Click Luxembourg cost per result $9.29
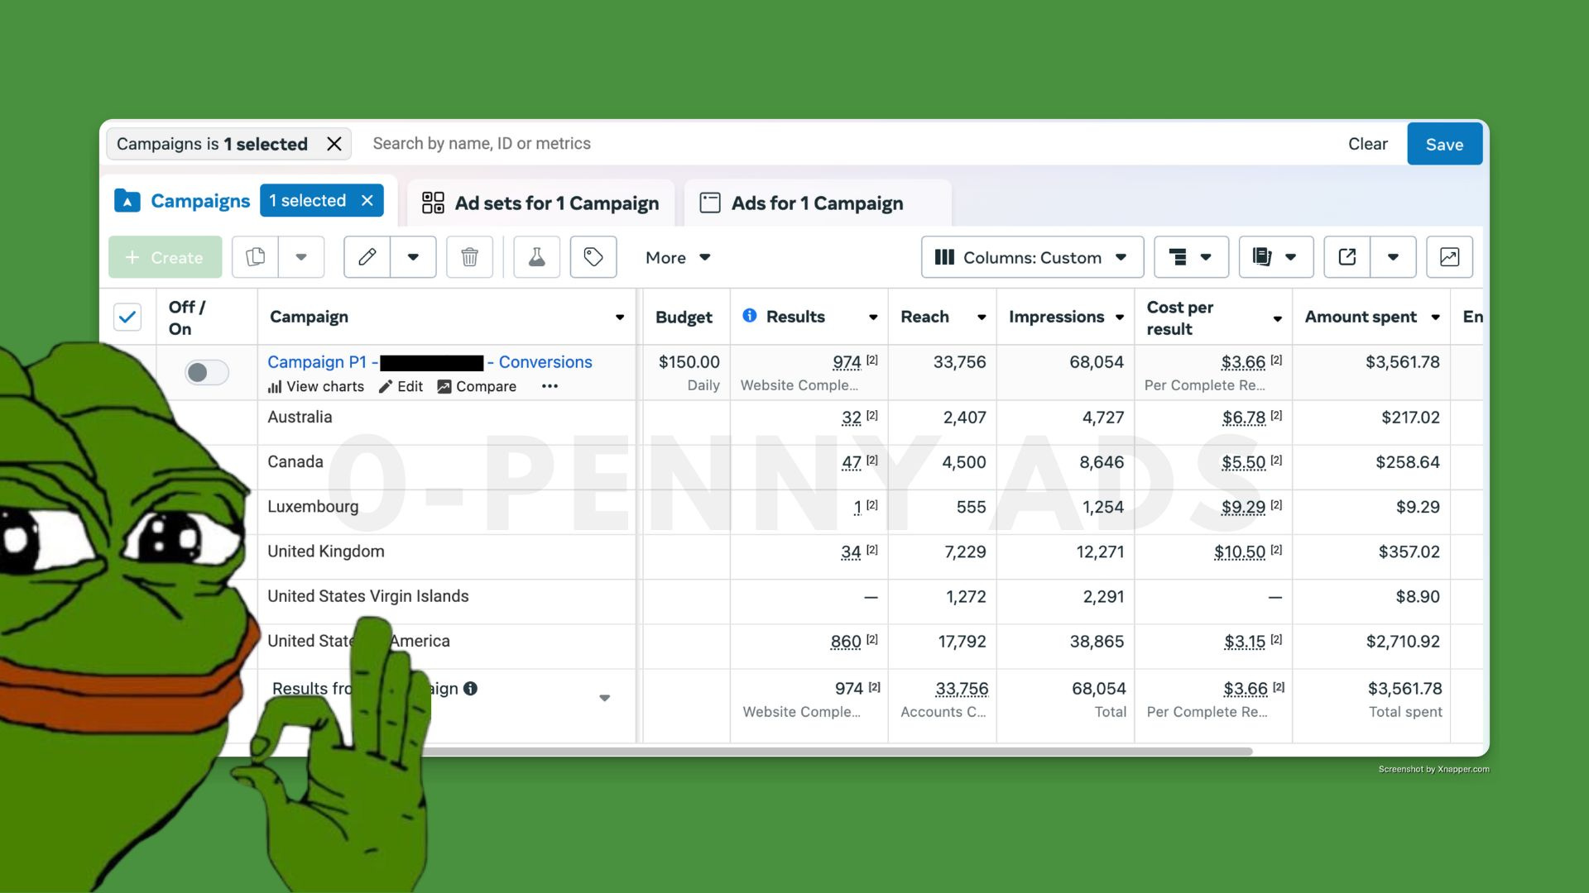Viewport: 1589px width, 893px height. (1244, 507)
